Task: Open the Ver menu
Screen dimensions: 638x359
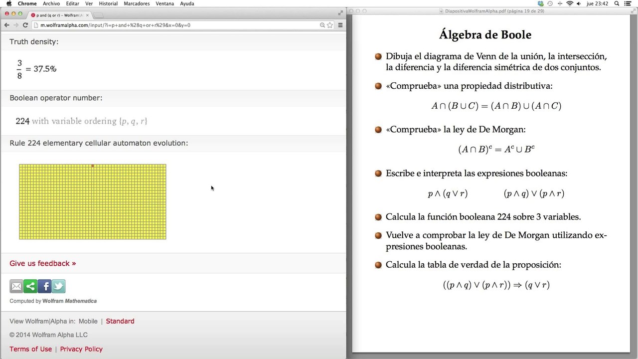Action: coord(89,3)
